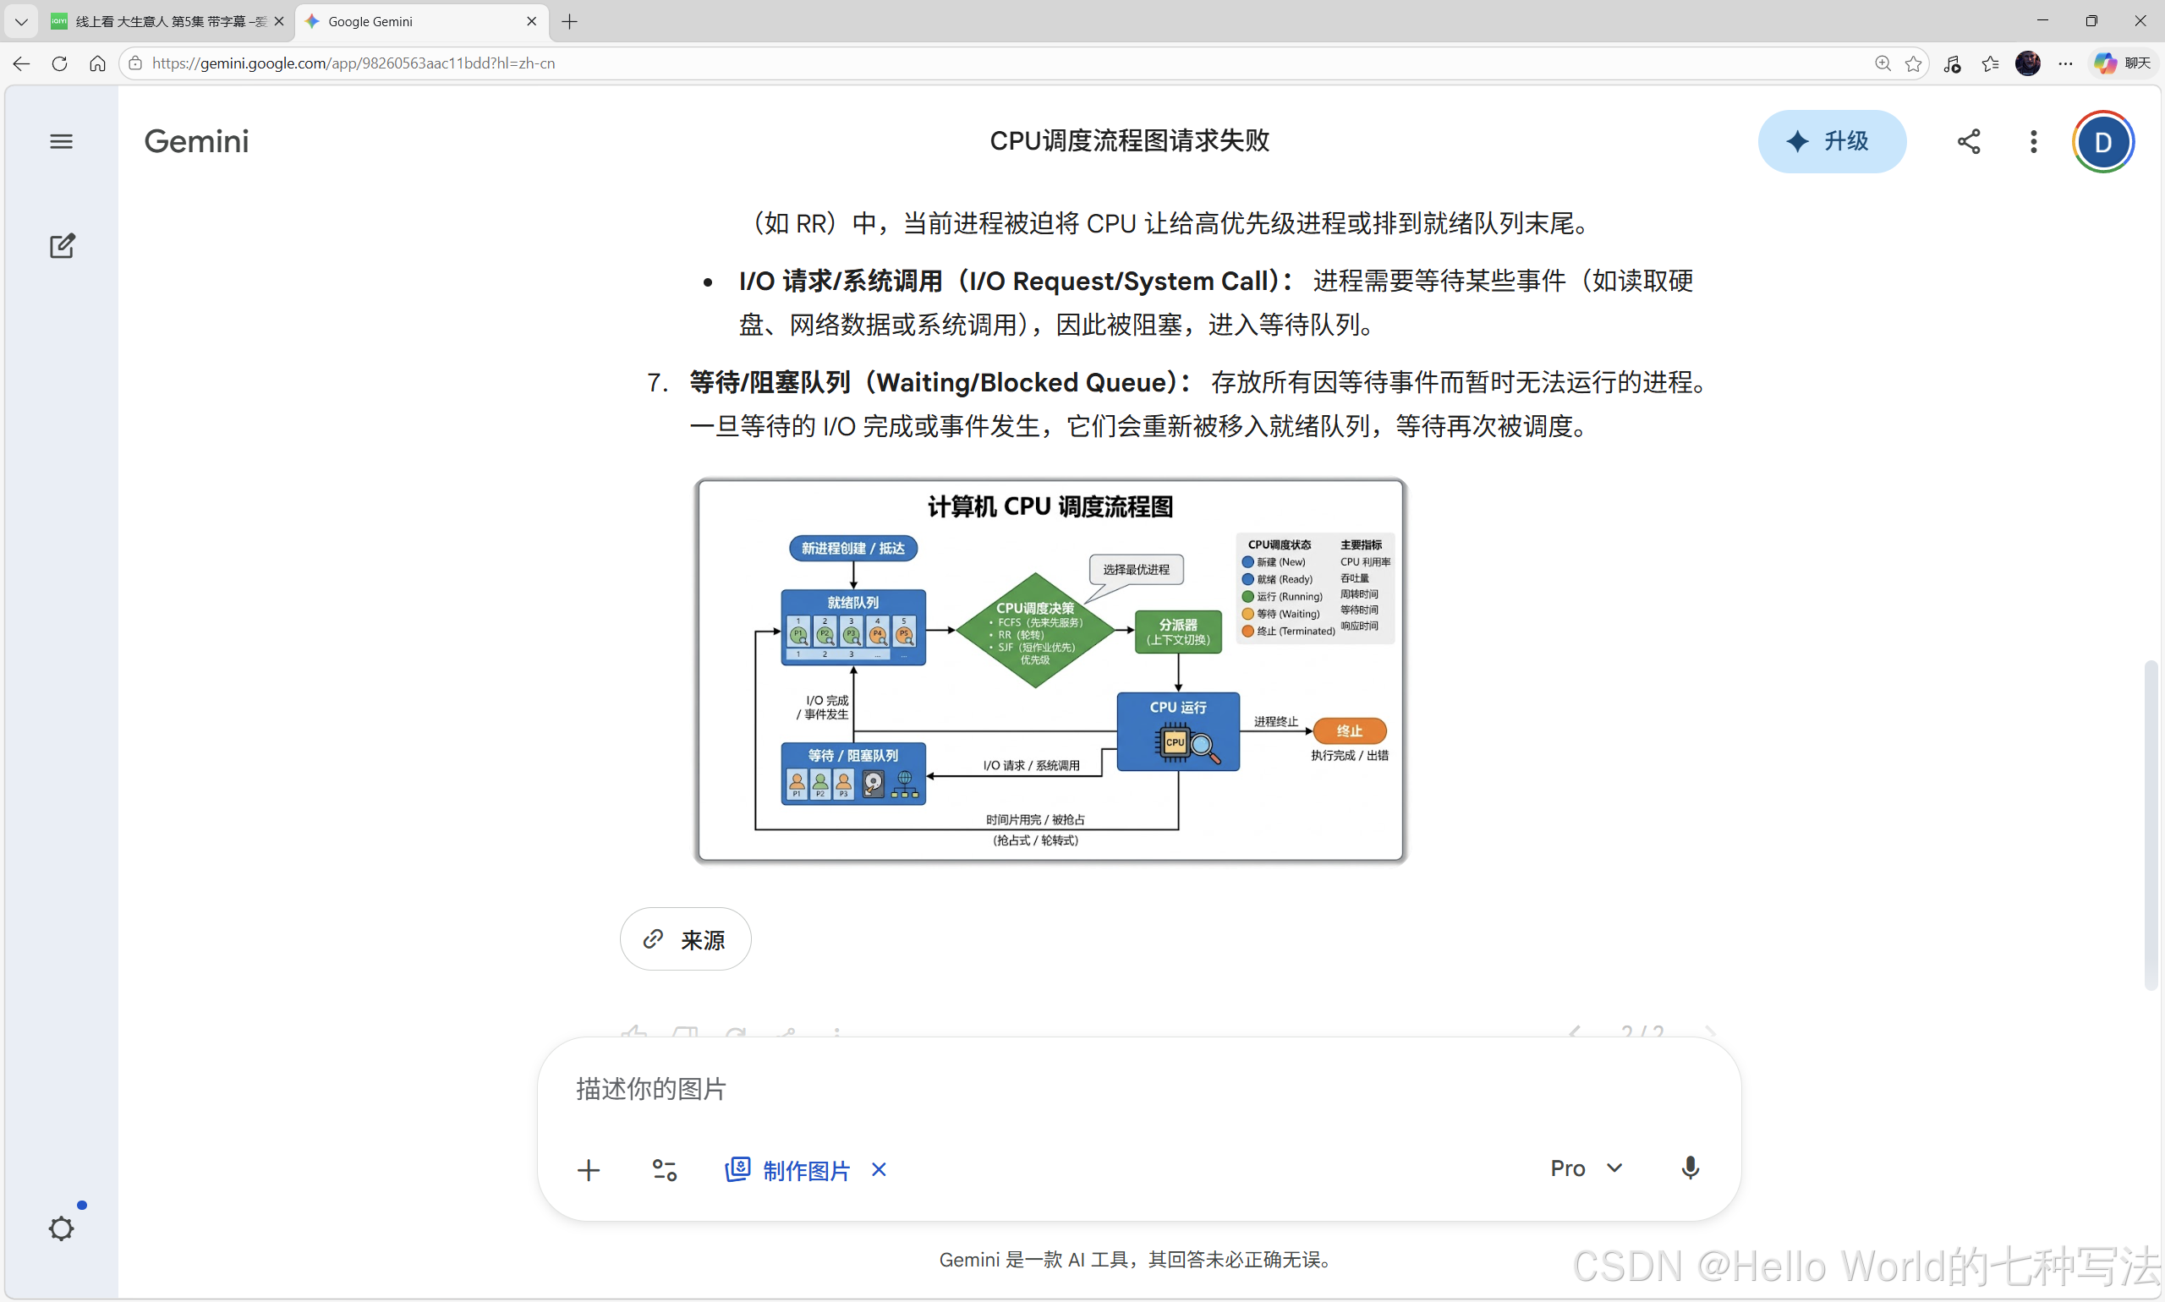Open the browser settings ellipsis menu

pyautogui.click(x=2066, y=63)
